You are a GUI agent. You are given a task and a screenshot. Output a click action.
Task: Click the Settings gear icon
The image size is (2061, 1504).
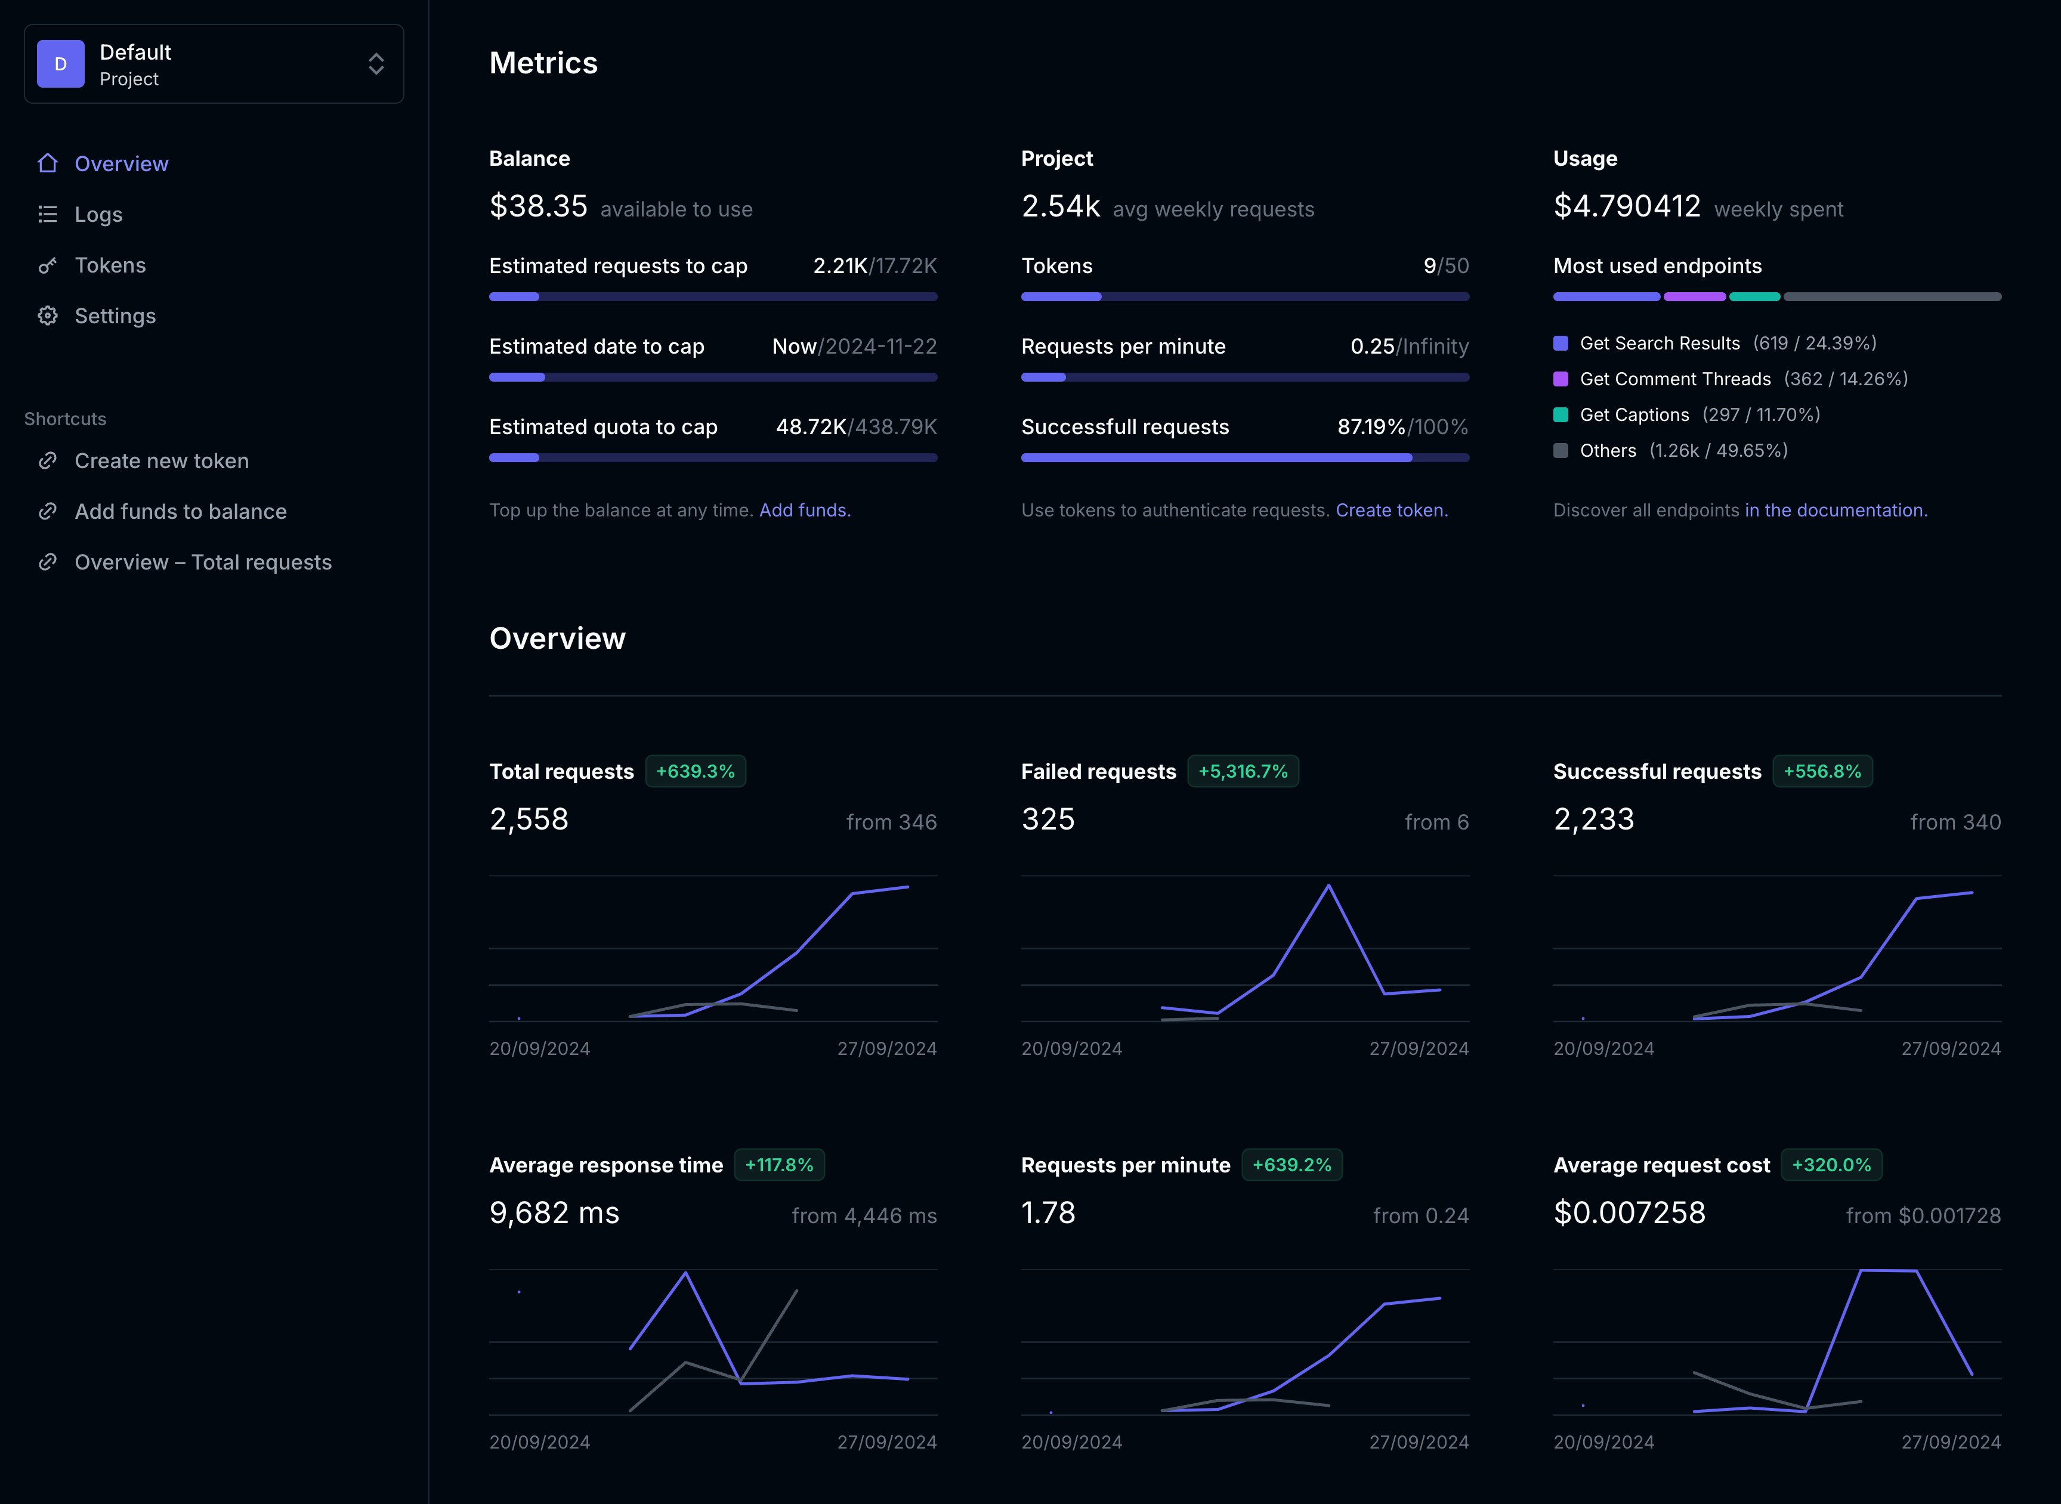click(x=47, y=316)
